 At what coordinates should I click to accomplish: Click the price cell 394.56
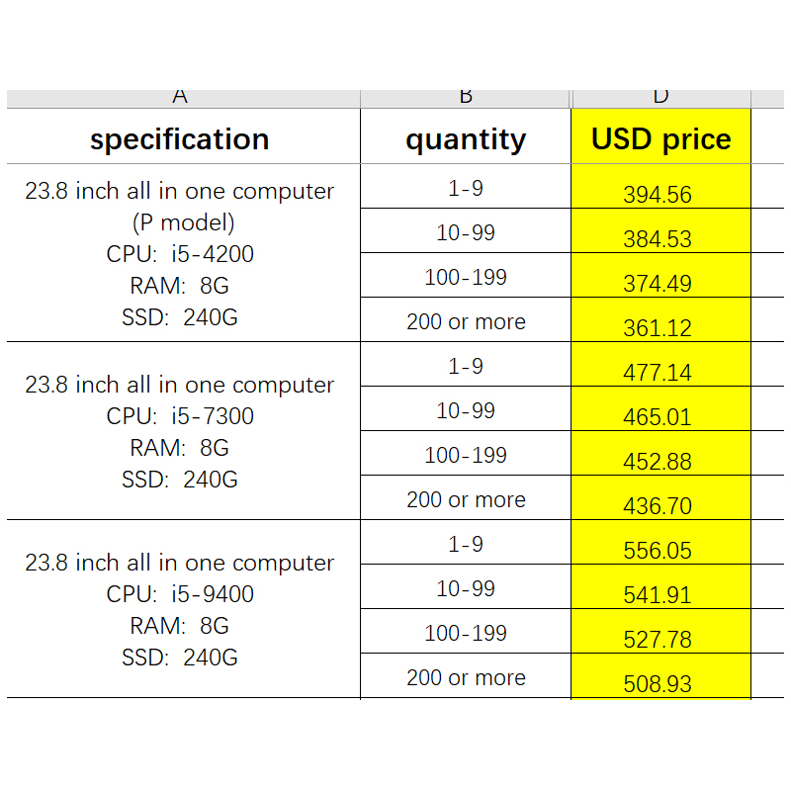pos(659,190)
